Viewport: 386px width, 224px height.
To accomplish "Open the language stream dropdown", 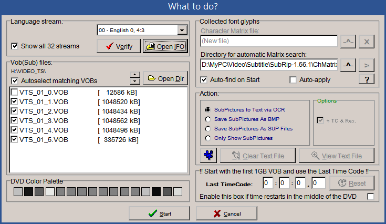I will pyautogui.click(x=182, y=30).
